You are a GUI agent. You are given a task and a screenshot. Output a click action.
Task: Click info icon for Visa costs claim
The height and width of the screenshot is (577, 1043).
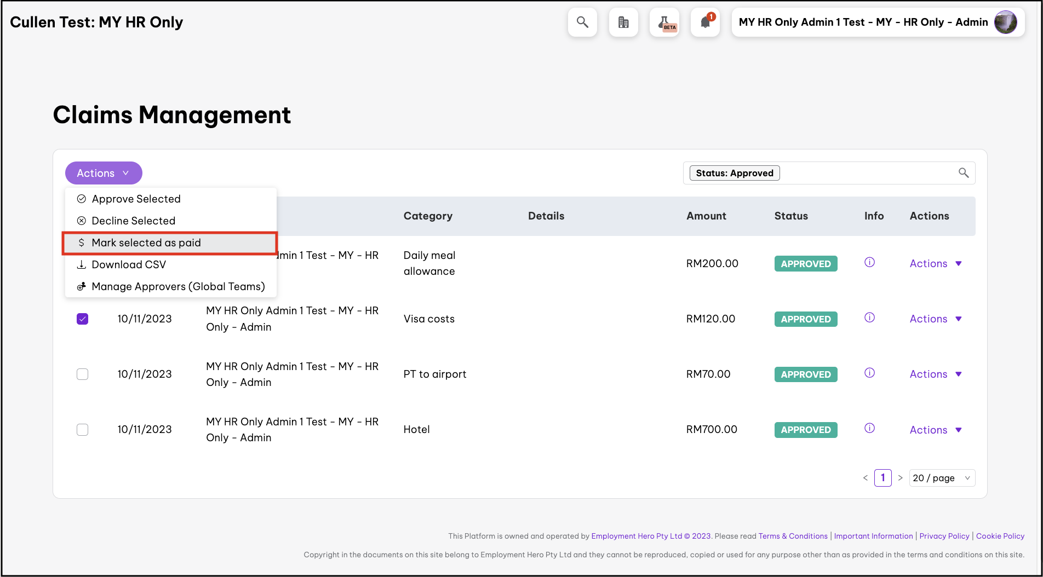pyautogui.click(x=869, y=318)
